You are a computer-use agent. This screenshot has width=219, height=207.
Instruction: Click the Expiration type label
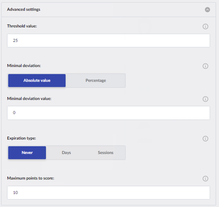click(x=21, y=138)
